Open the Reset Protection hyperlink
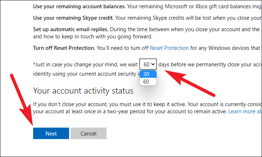This screenshot has height=157, width=262. click(169, 48)
